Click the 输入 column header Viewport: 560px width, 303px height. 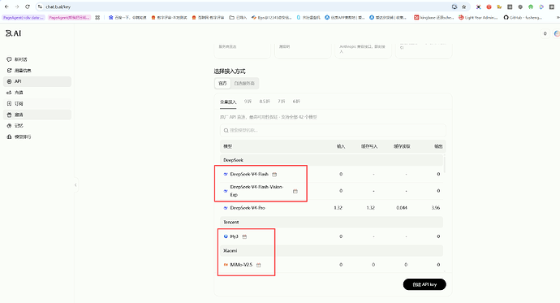[341, 146]
